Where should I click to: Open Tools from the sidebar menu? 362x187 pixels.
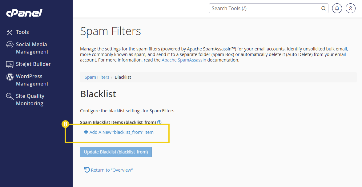pos(22,32)
